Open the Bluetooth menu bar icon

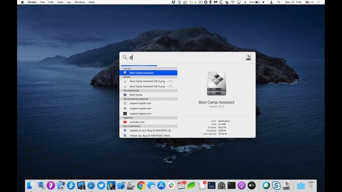tap(245, 2)
